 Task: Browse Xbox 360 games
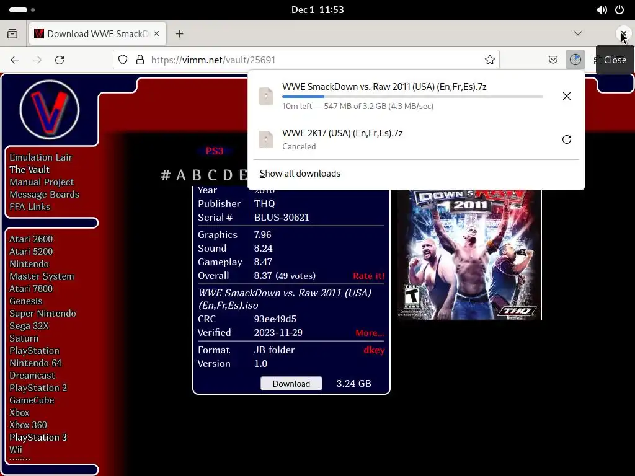click(29, 425)
